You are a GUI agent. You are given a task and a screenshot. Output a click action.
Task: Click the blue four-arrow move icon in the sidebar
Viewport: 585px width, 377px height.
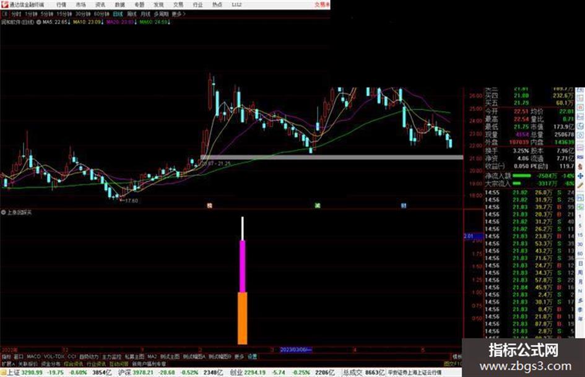pyautogui.click(x=580, y=176)
